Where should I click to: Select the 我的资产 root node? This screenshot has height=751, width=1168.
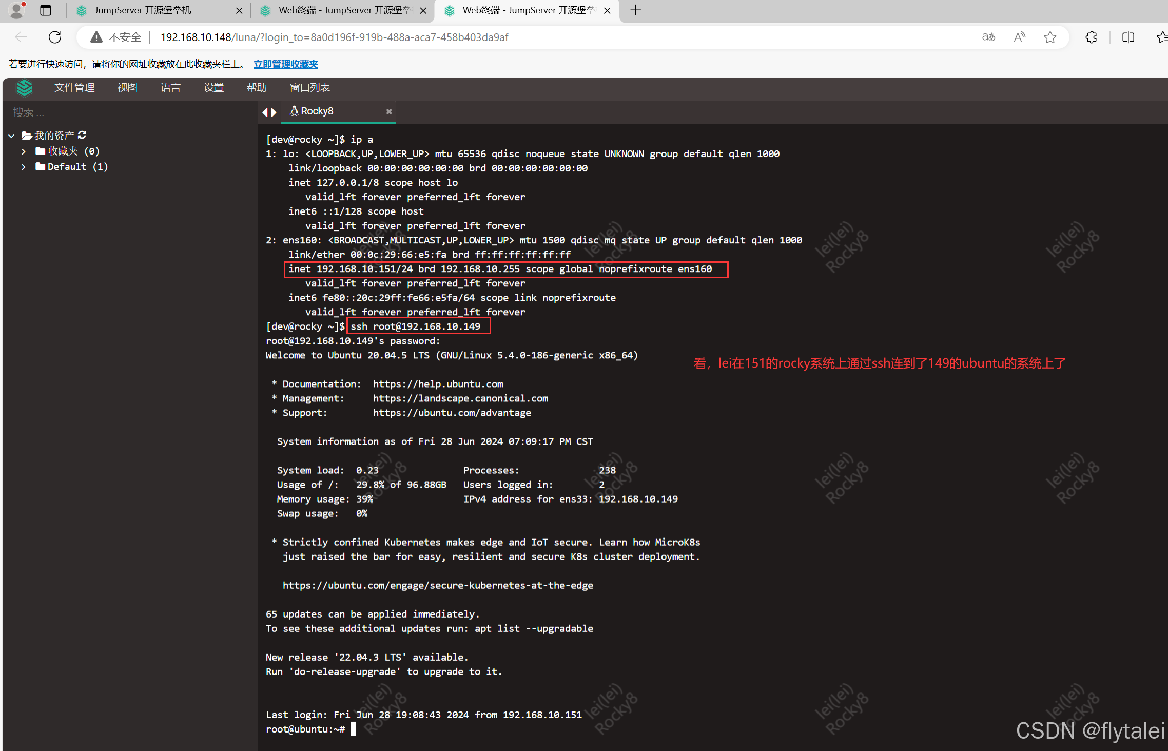point(48,136)
